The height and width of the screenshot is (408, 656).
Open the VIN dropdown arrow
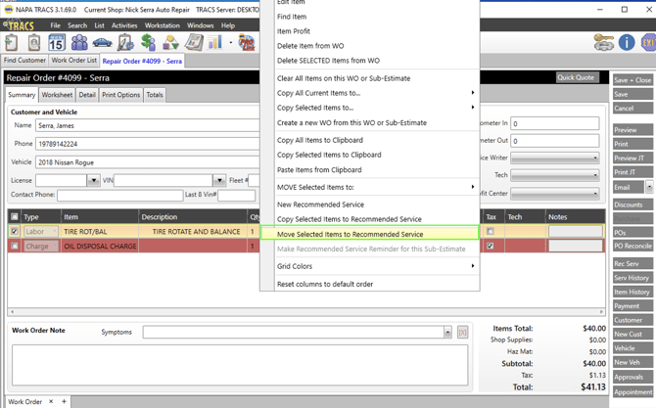[x=219, y=181]
